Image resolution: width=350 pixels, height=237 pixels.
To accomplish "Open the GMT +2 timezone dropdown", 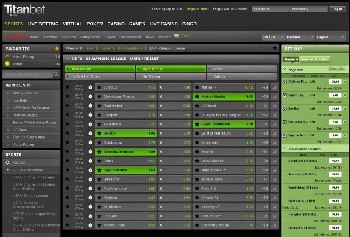I will (273, 37).
